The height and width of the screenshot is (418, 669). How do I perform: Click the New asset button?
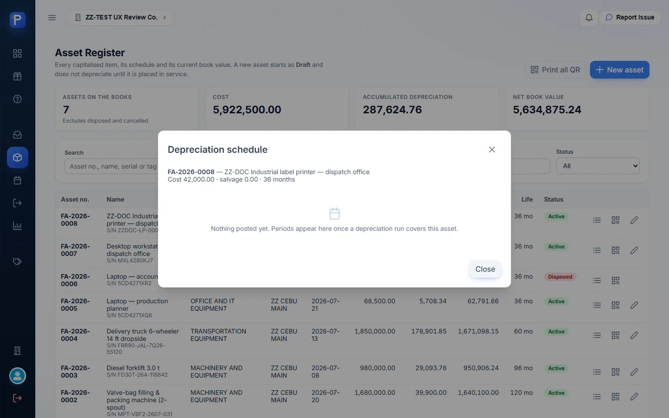pos(620,70)
